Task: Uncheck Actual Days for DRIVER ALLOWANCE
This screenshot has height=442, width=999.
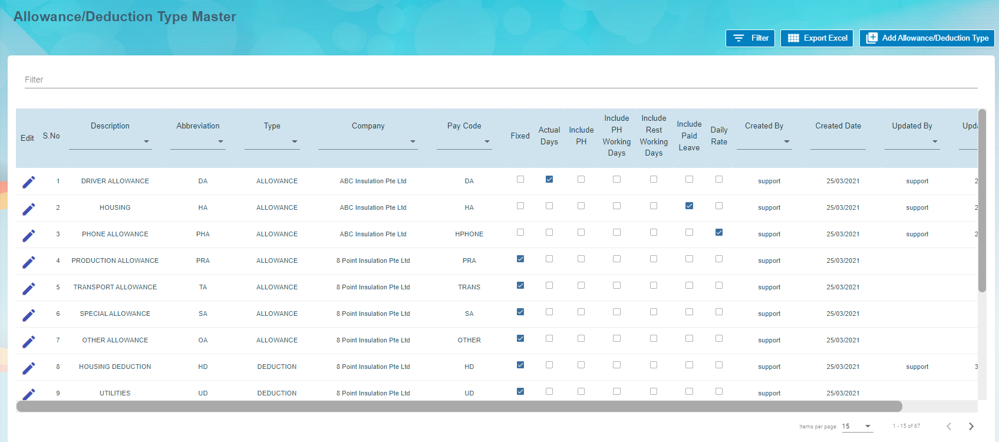Action: pos(549,179)
